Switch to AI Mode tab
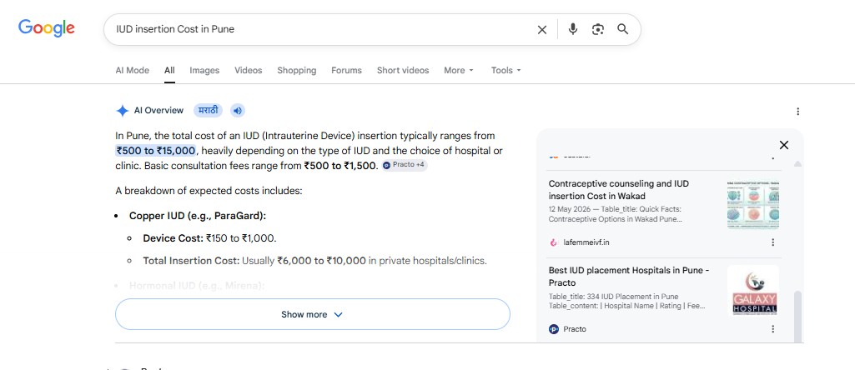The width and height of the screenshot is (855, 370). (133, 70)
